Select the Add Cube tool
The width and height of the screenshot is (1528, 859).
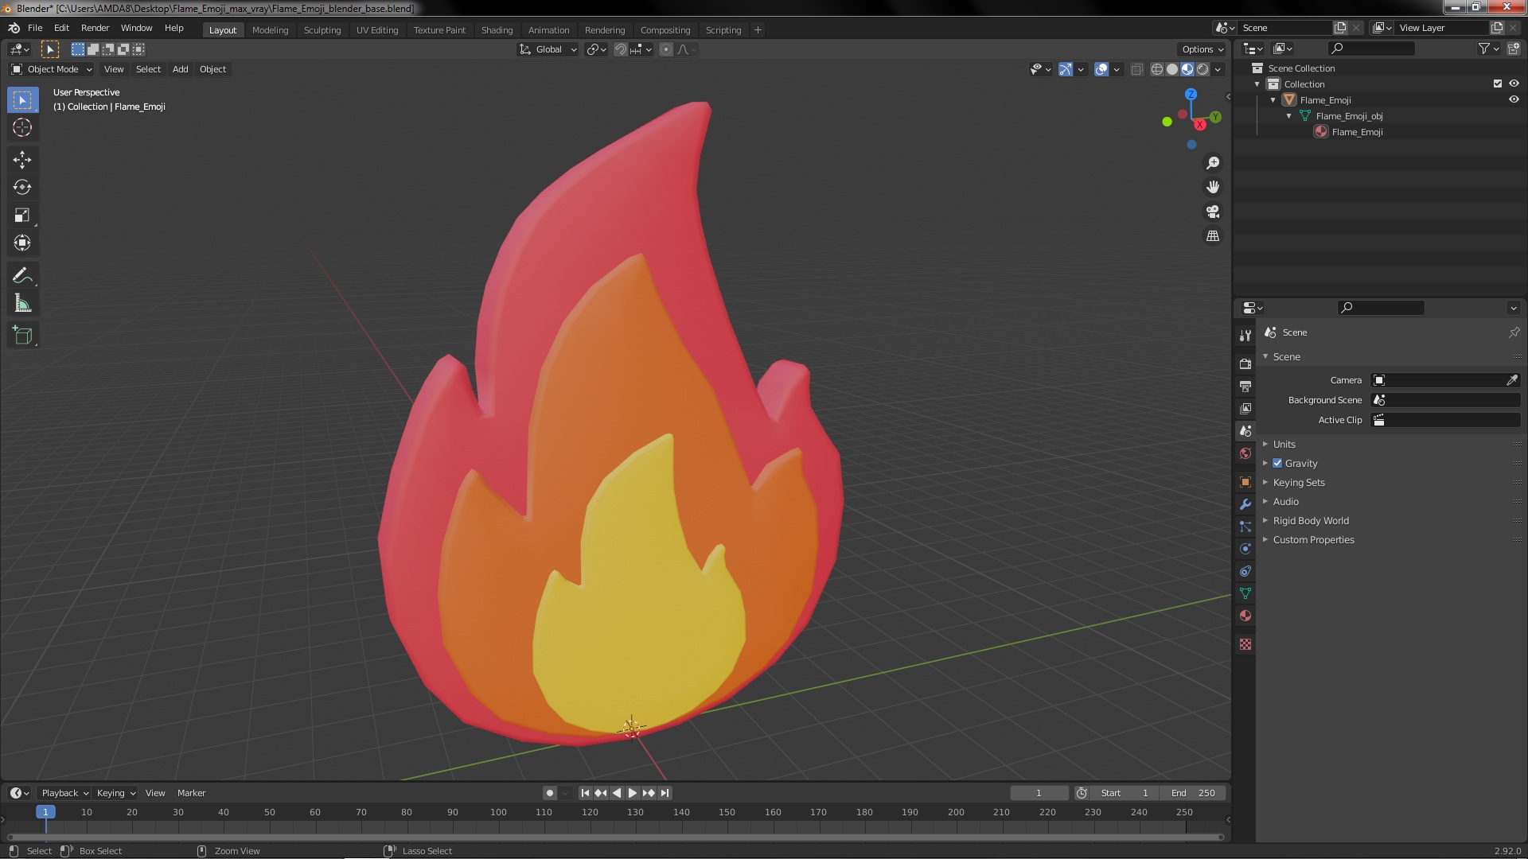(22, 336)
